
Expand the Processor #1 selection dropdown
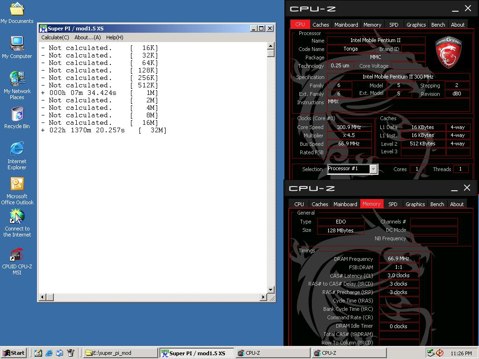point(373,169)
